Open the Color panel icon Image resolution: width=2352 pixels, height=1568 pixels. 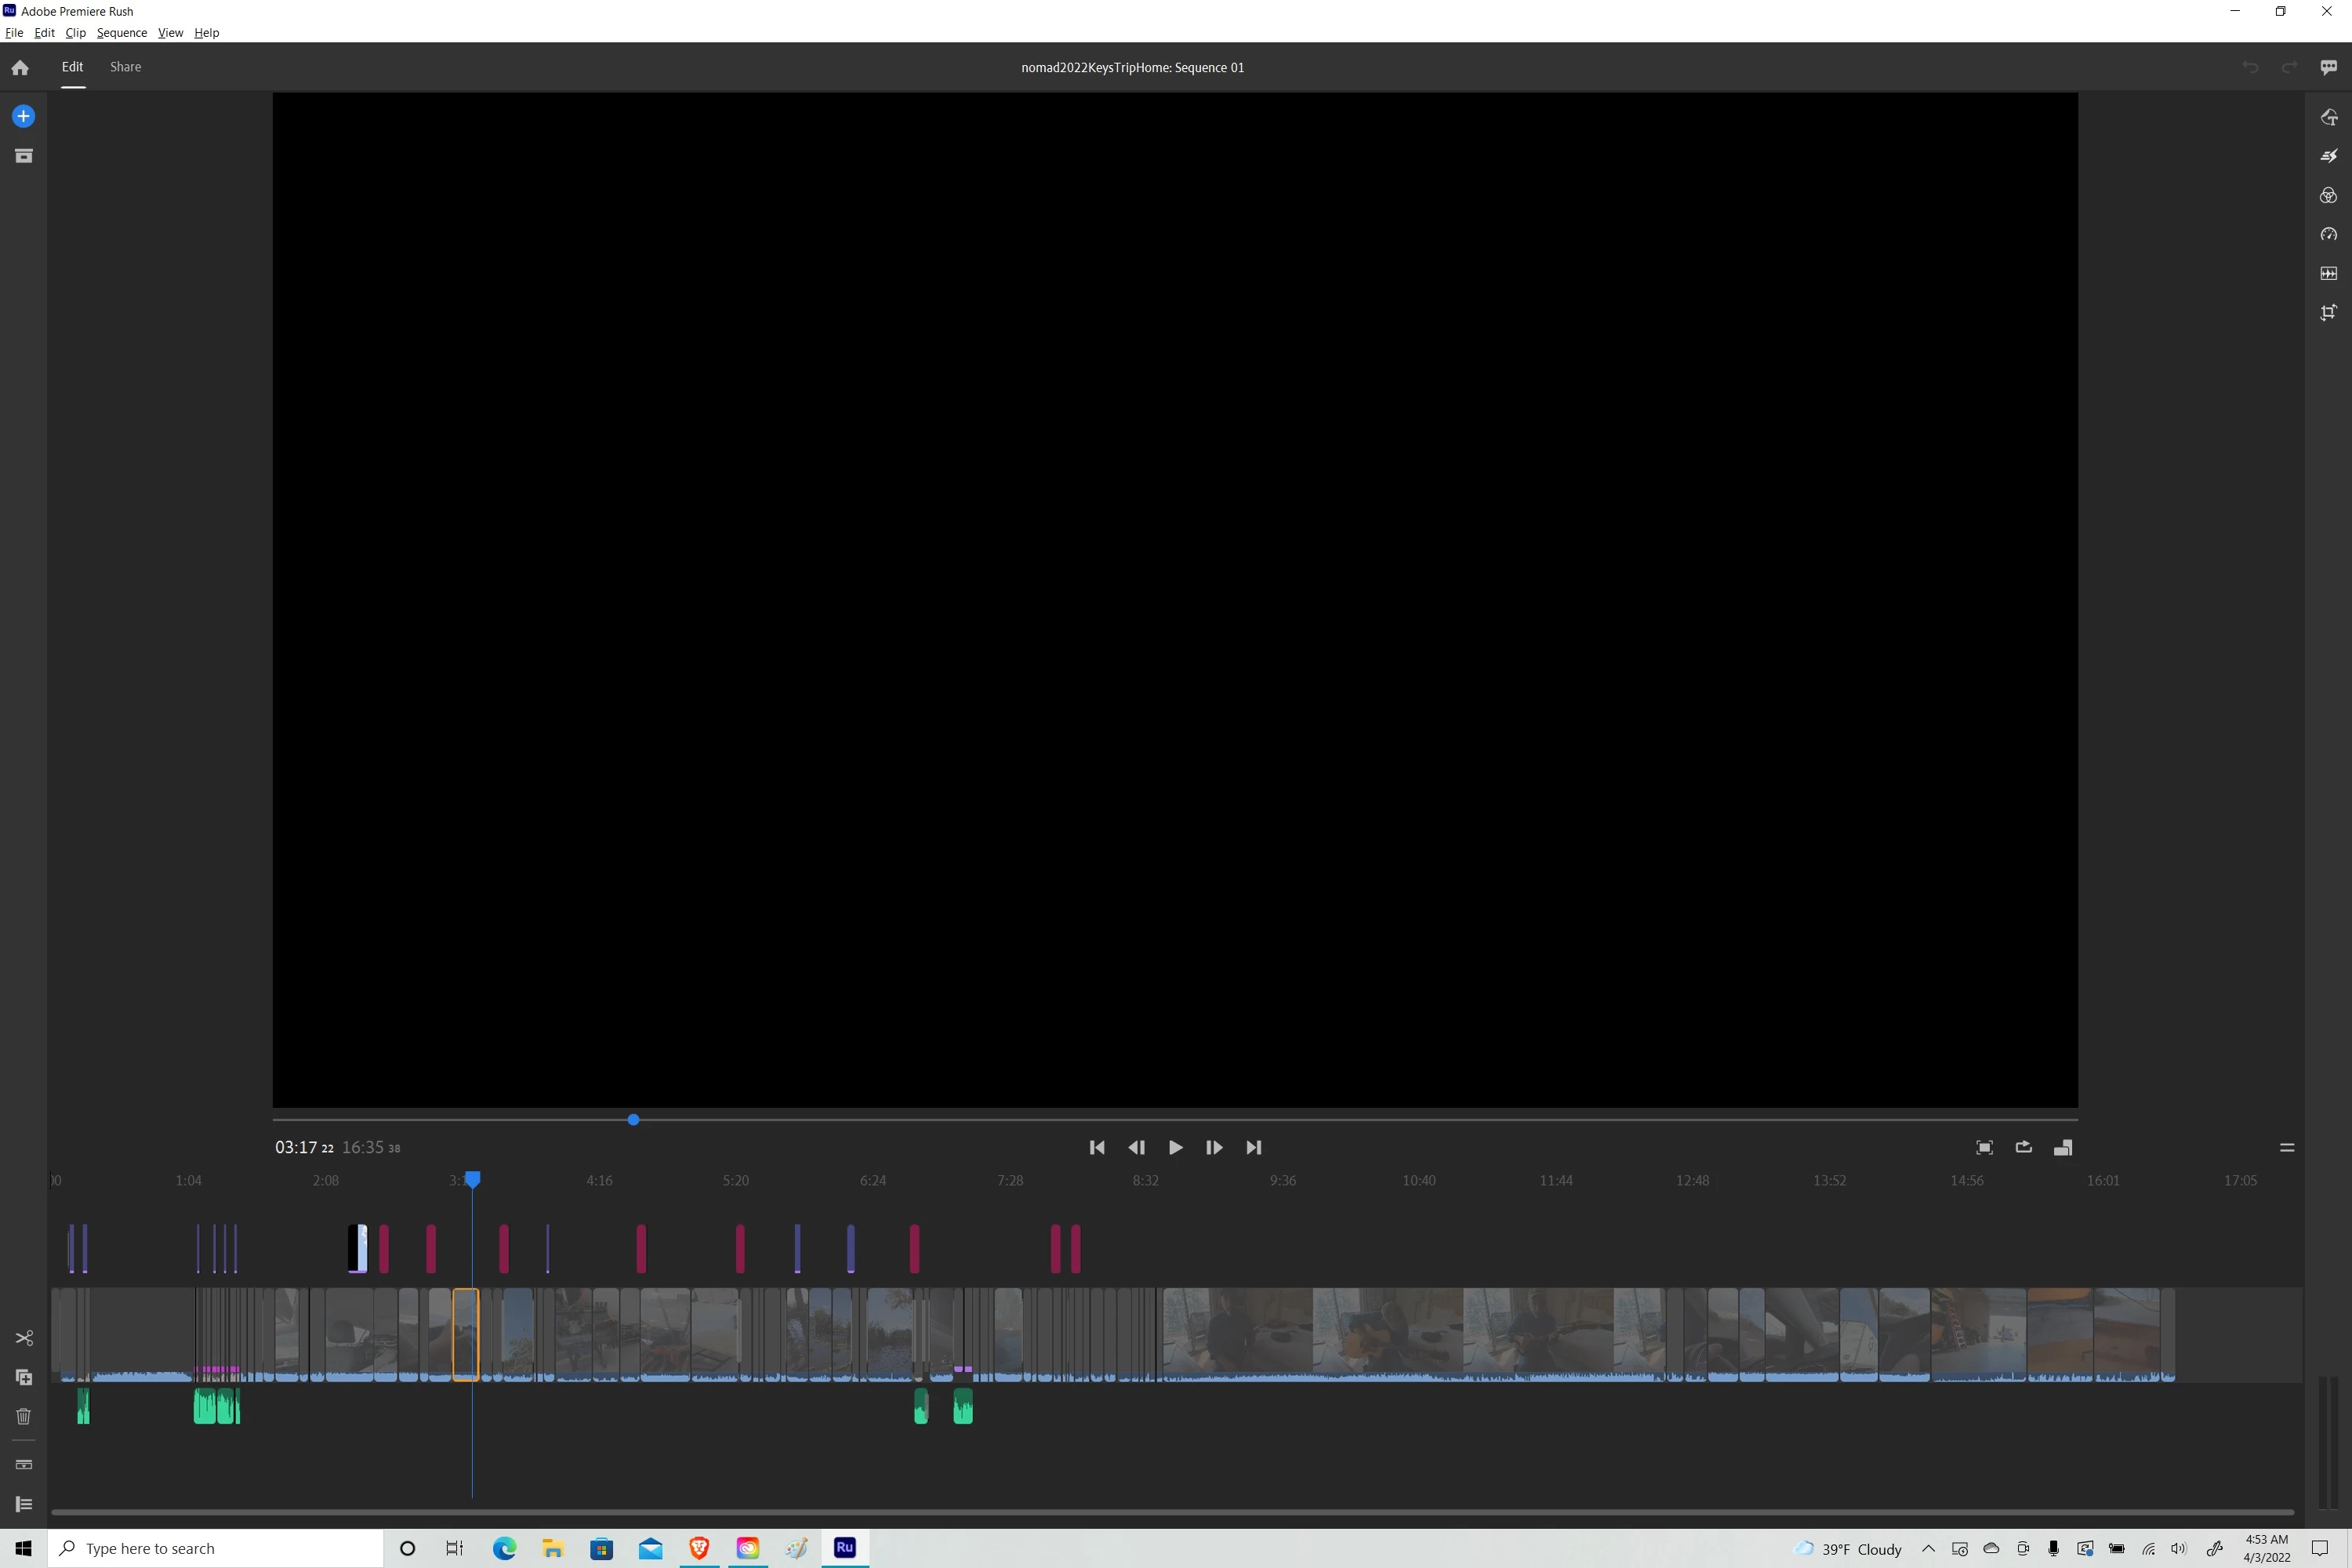2328,195
